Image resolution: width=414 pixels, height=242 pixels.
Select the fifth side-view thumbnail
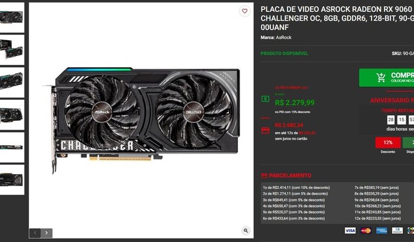click(x=12, y=147)
